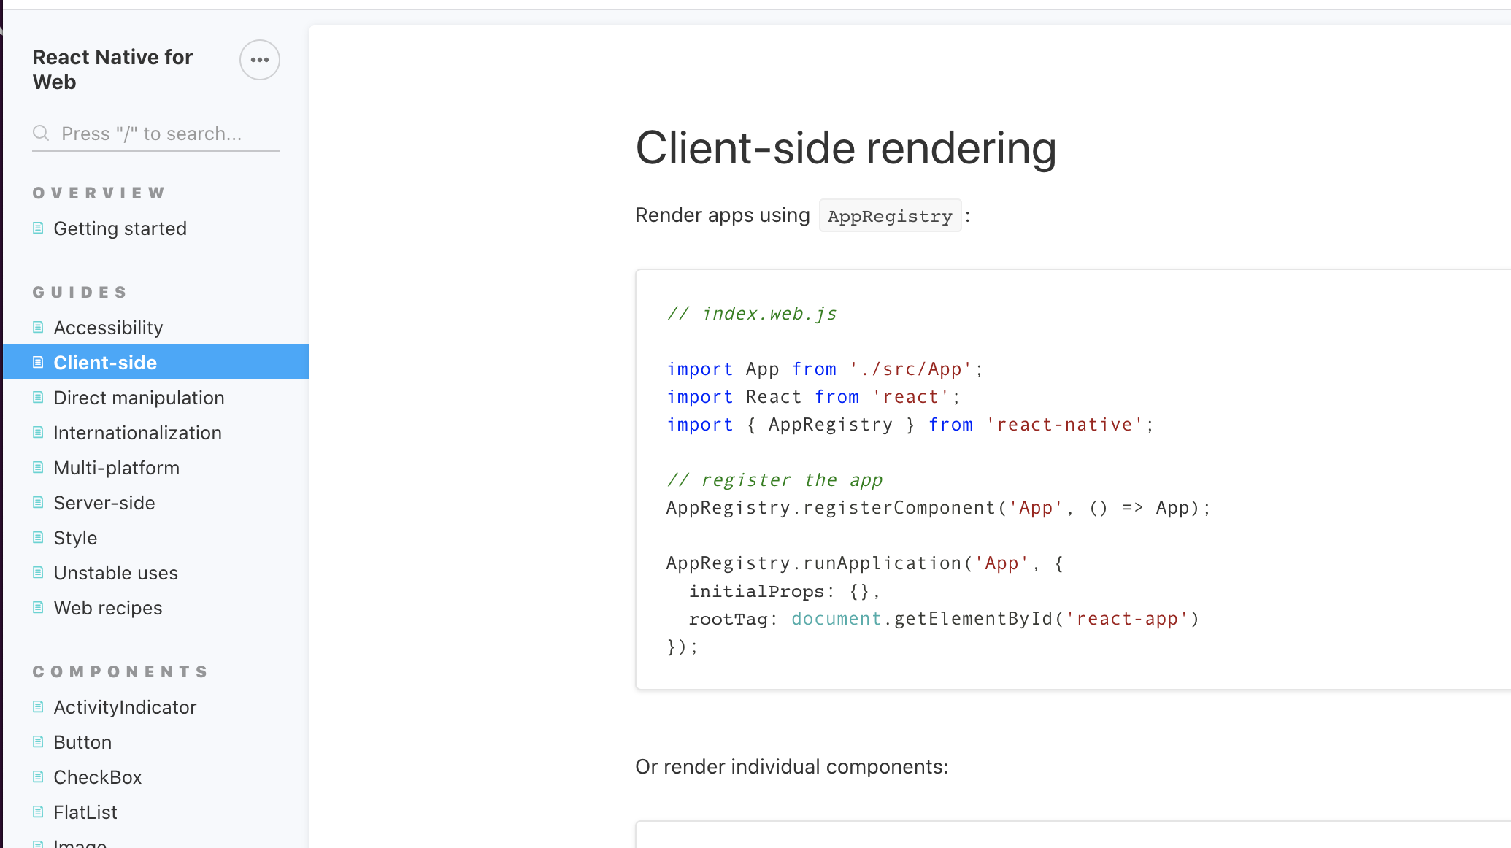Click the page icon next to Getting started
Image resolution: width=1511 pixels, height=848 pixels.
39,228
